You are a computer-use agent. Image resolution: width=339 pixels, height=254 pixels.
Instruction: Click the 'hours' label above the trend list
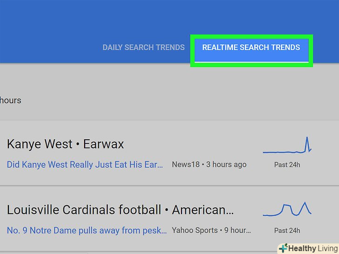pos(10,100)
